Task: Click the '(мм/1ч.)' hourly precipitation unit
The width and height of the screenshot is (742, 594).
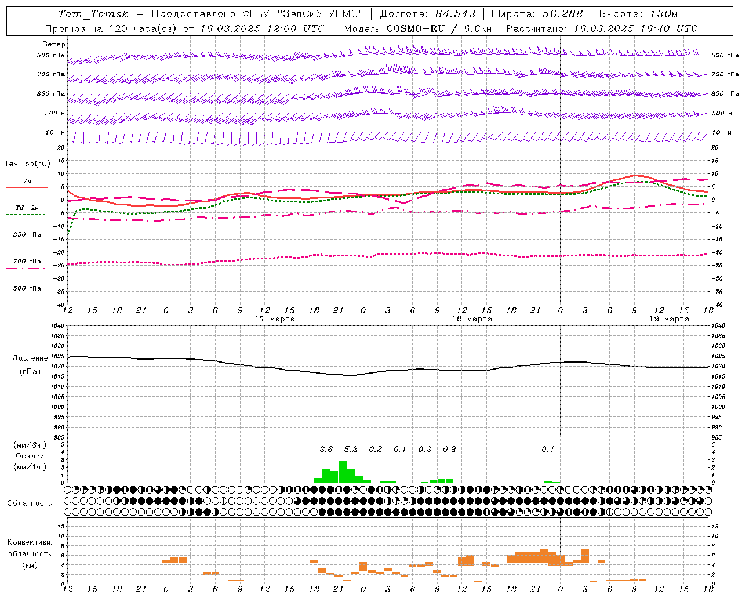Action: coord(30,467)
